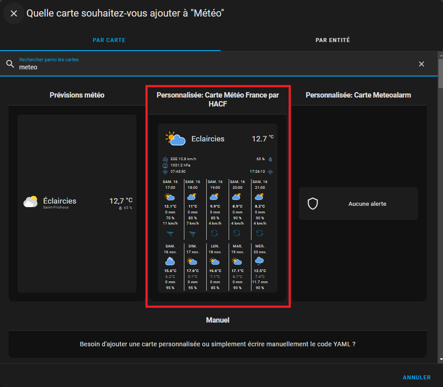Click the wind direction arrow under 17:00 forecast
Image resolution: width=443 pixels, height=387 pixels.
tap(170, 233)
